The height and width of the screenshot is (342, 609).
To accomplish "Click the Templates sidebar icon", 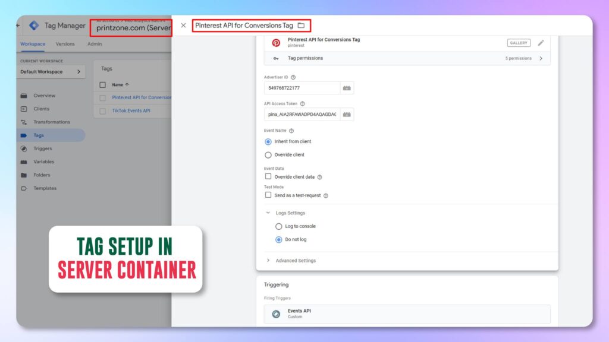I will 24,188.
